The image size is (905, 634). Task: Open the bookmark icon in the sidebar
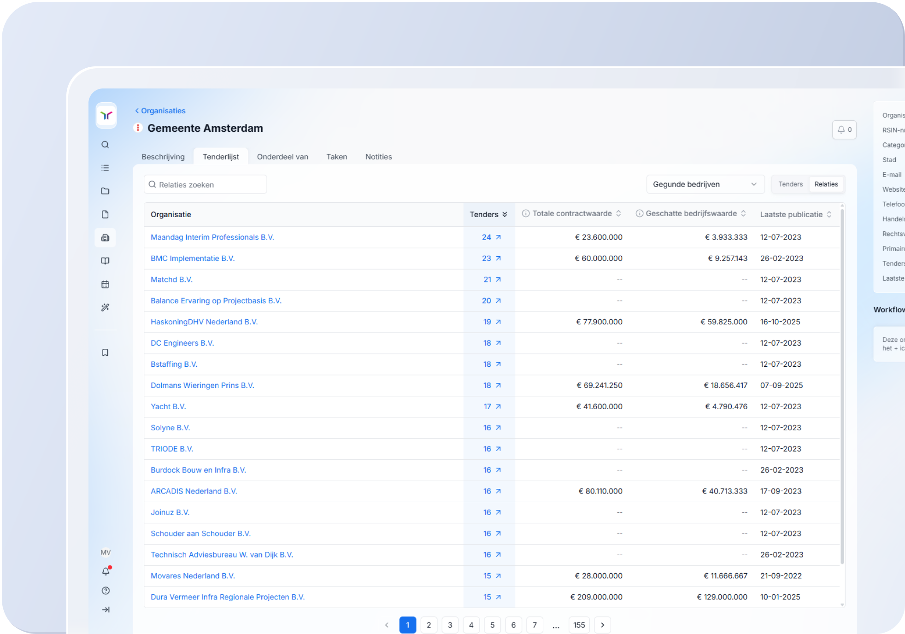pos(106,352)
